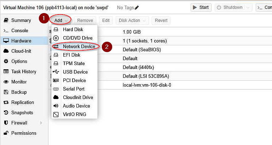This screenshot has height=145, width=272.
Task: Open the Disk Action dropdown
Action: (x=132, y=21)
